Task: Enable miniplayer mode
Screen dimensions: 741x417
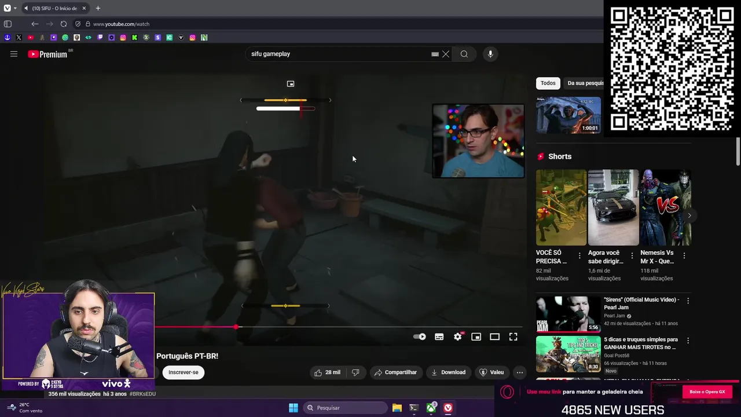Action: (x=476, y=336)
